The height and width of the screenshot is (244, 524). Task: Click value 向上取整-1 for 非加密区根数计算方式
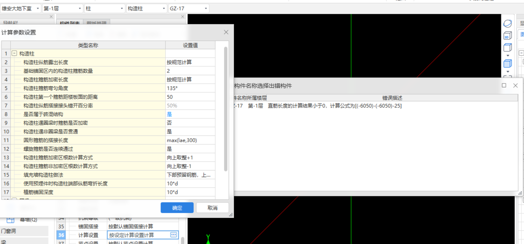pos(190,166)
